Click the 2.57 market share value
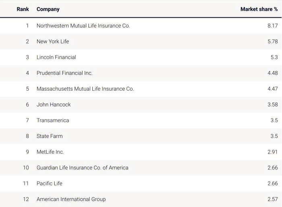 pyautogui.click(x=272, y=199)
